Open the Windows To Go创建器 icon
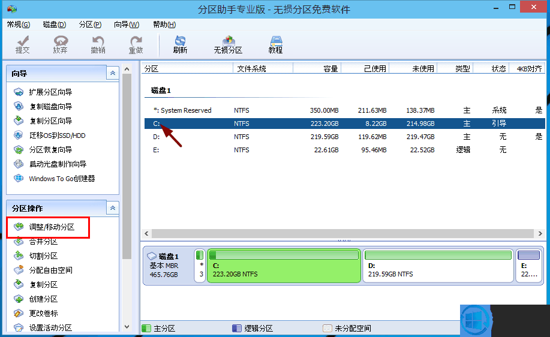Viewport: 550px width, 337px height. click(x=19, y=179)
